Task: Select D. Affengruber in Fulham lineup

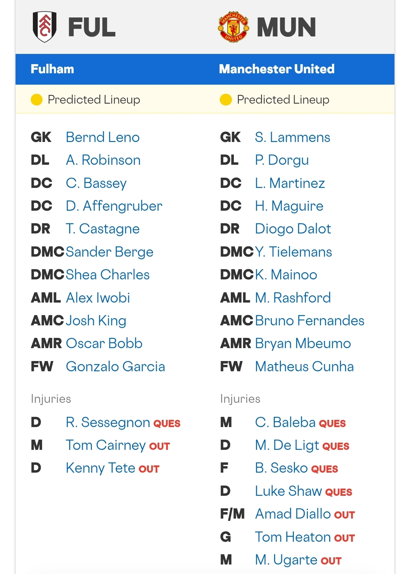Action: coord(114,206)
